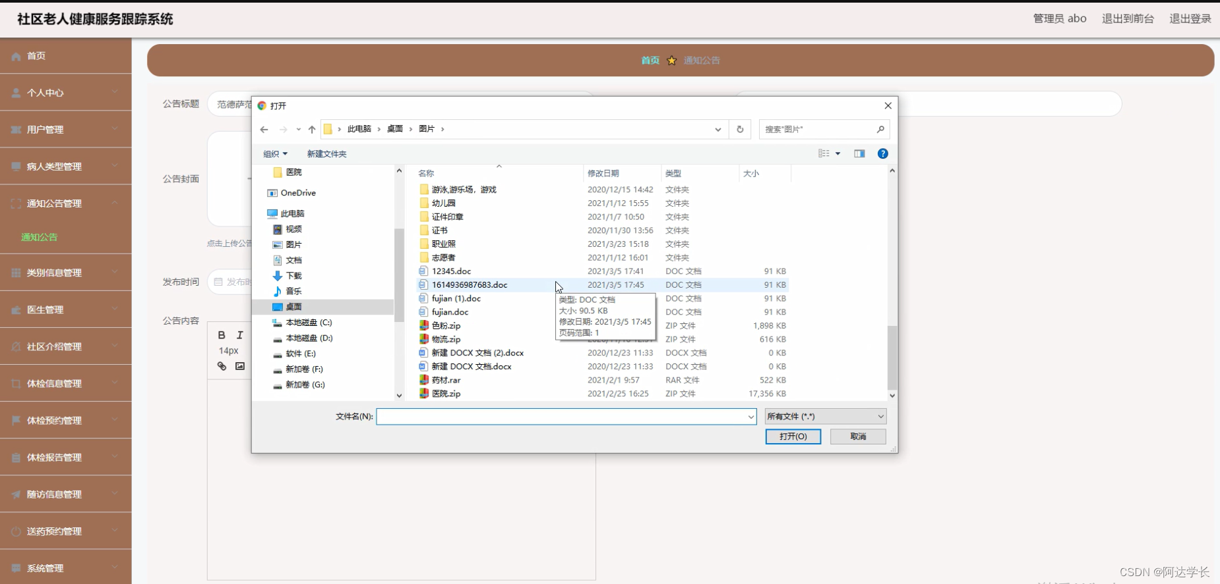Click the 此电脑 computer icon

point(272,213)
